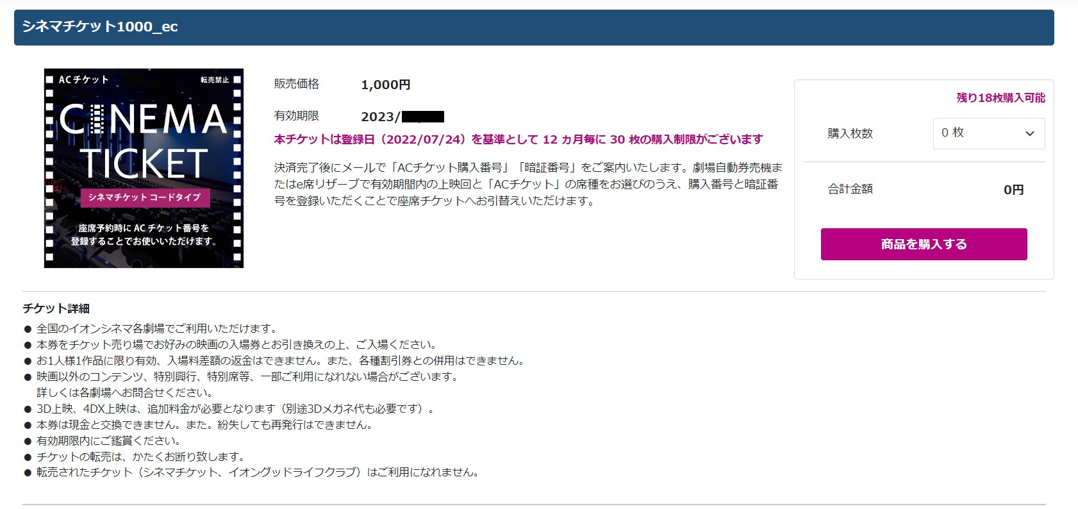Click the paragraph starting 決済完了後にメールで
This screenshot has height=509, width=1078.
528,185
